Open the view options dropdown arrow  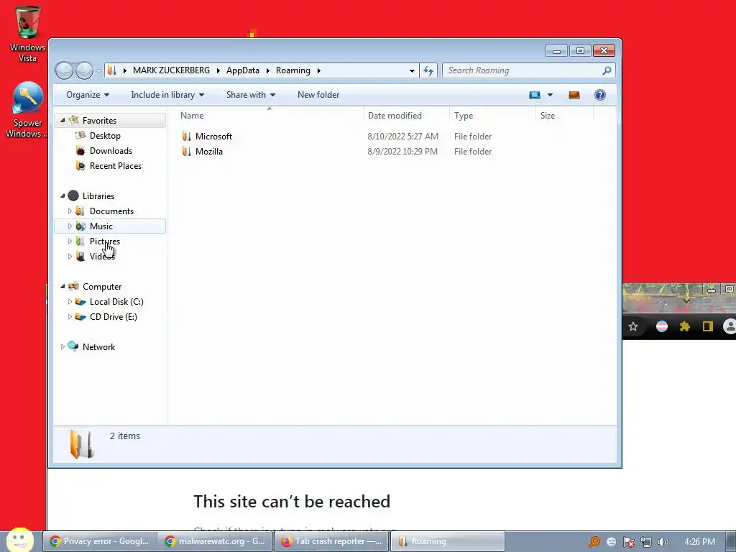point(550,95)
